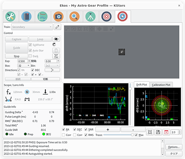
Task: Click the Stop guiding button
Action: 16,56
